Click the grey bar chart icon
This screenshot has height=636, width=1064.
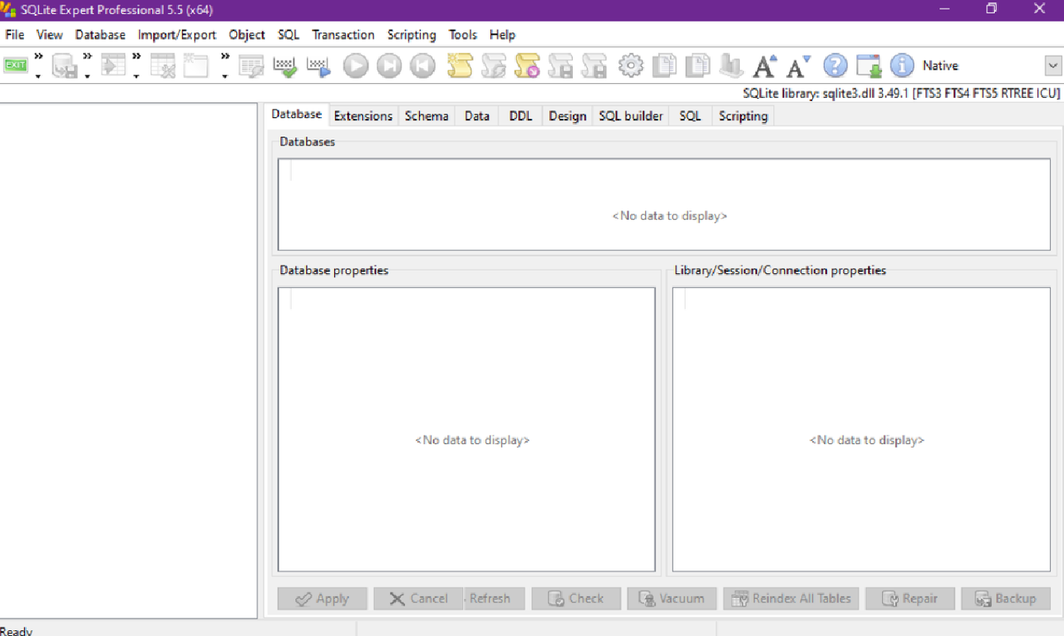731,66
